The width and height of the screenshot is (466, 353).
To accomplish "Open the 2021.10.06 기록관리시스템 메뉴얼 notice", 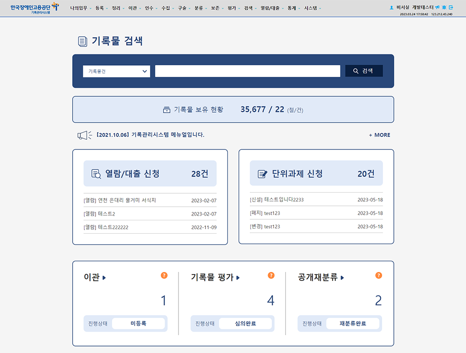I will coord(150,135).
